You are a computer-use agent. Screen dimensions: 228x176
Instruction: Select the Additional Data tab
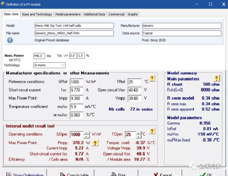94,14
